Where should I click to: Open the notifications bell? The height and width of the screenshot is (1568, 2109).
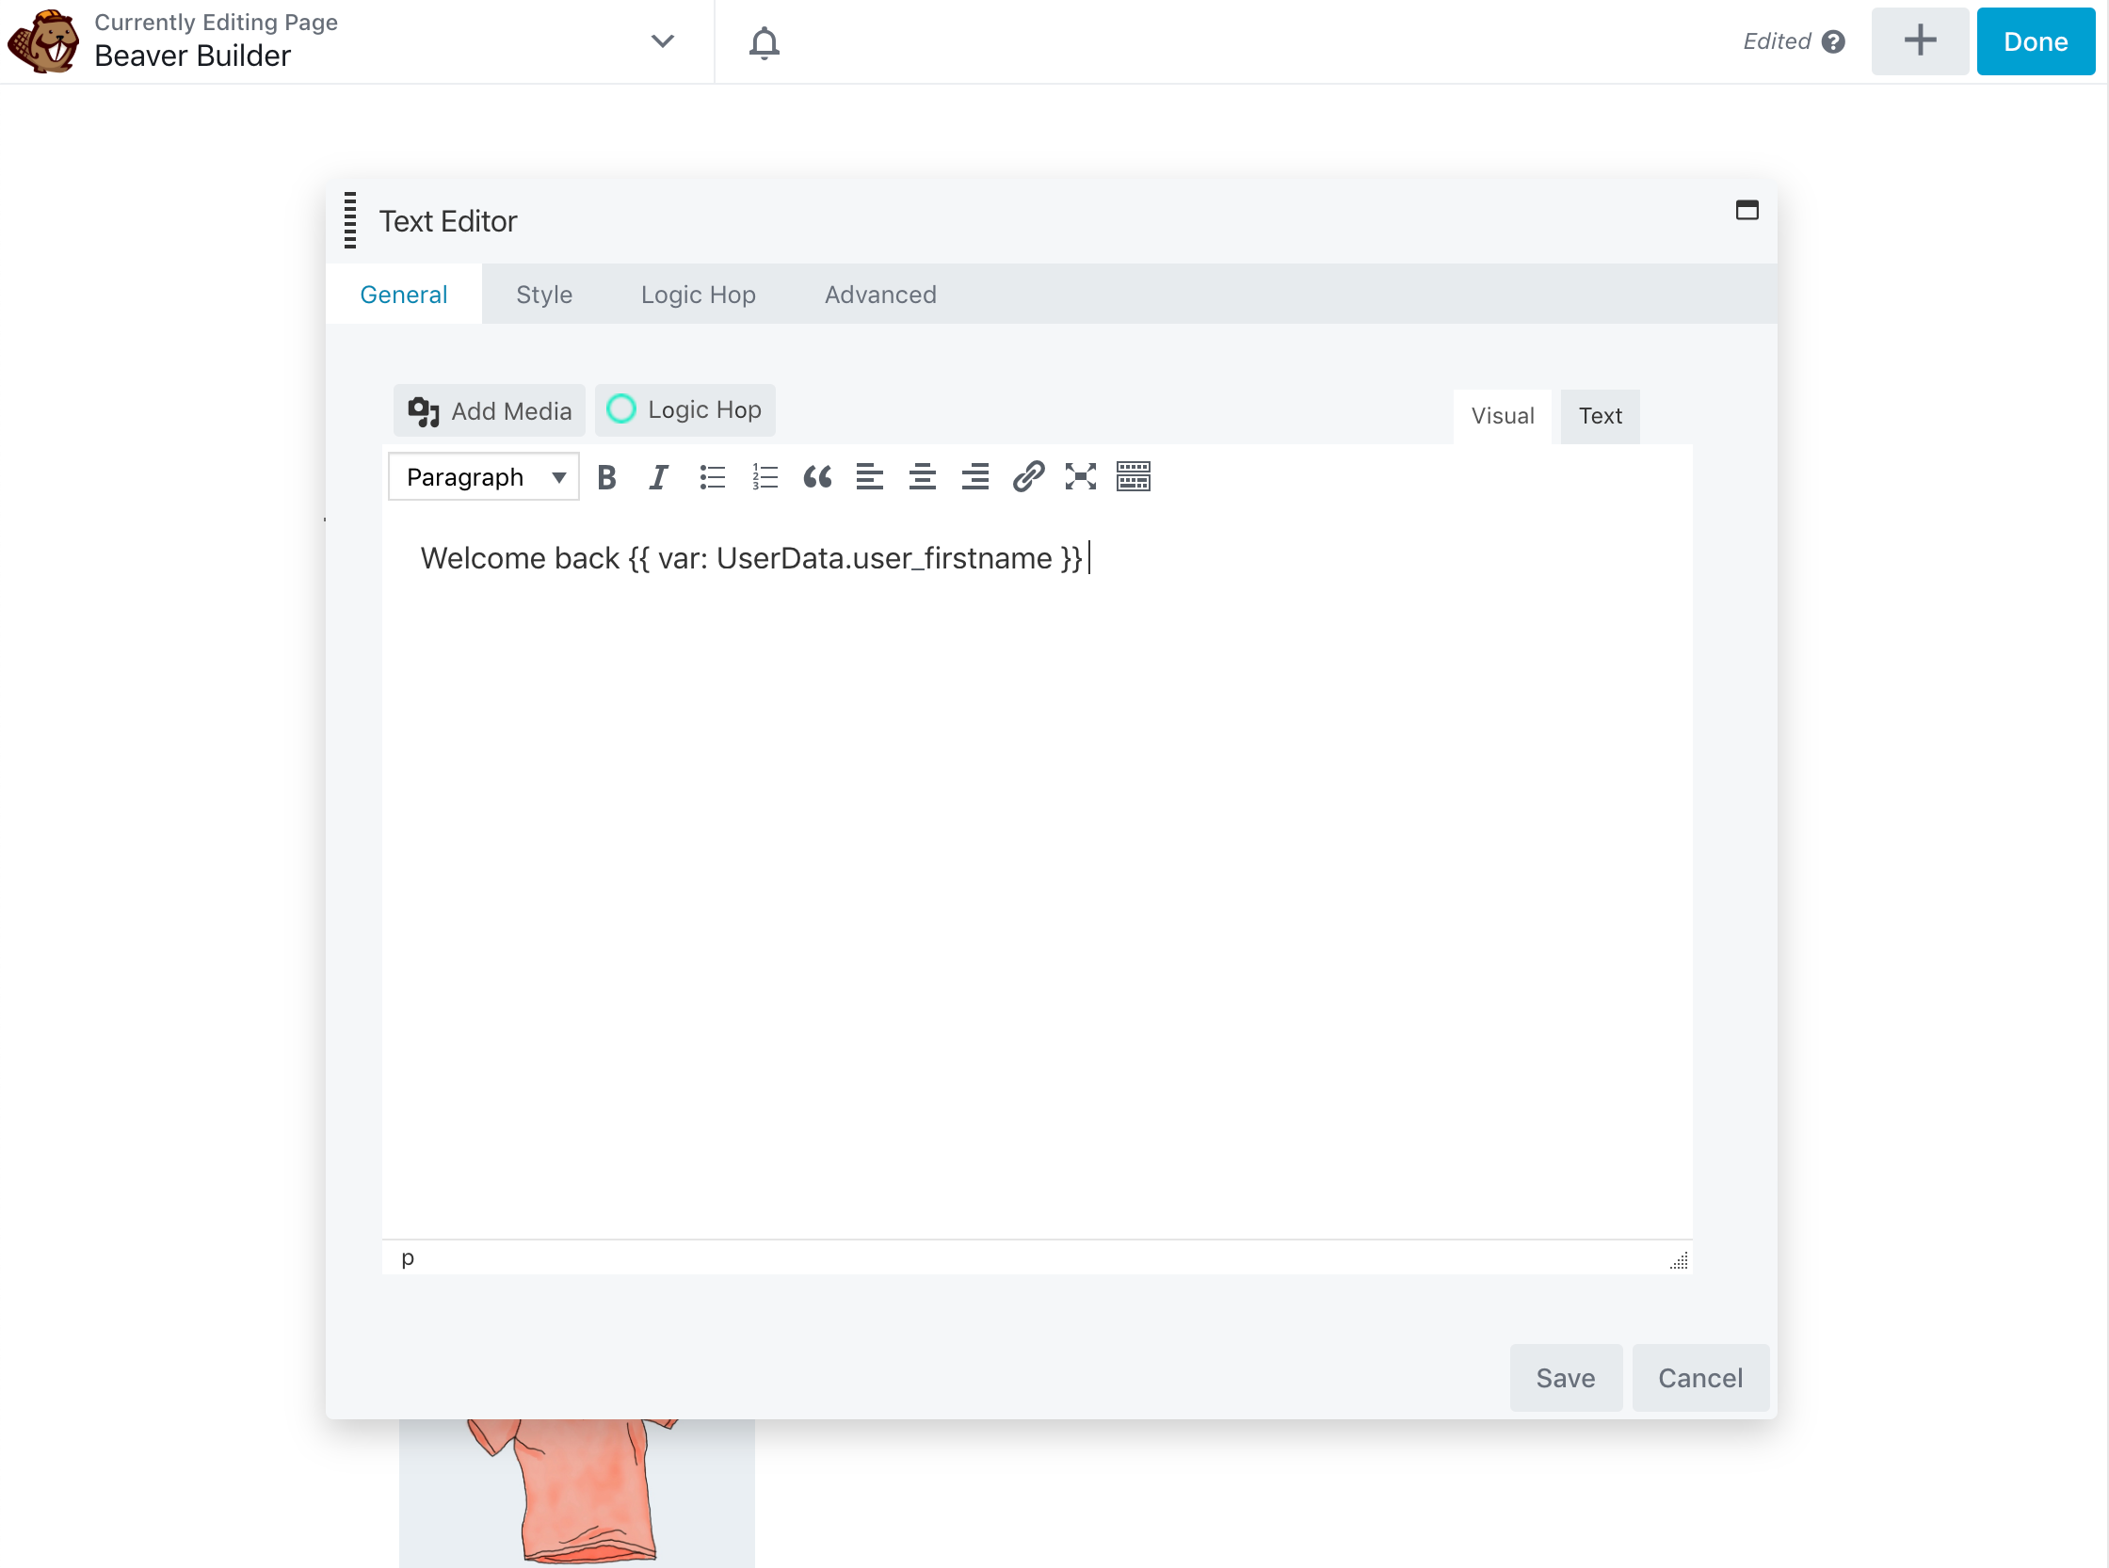pyautogui.click(x=764, y=42)
